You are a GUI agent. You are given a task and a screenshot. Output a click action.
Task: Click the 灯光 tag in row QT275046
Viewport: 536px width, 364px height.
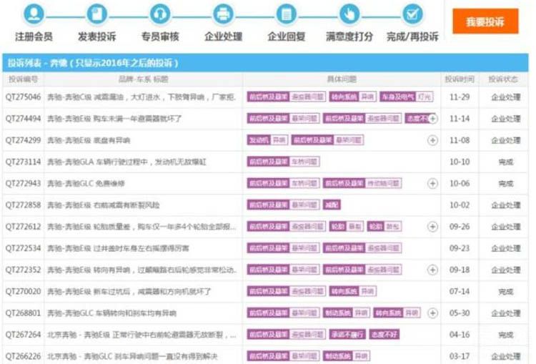pos(425,97)
